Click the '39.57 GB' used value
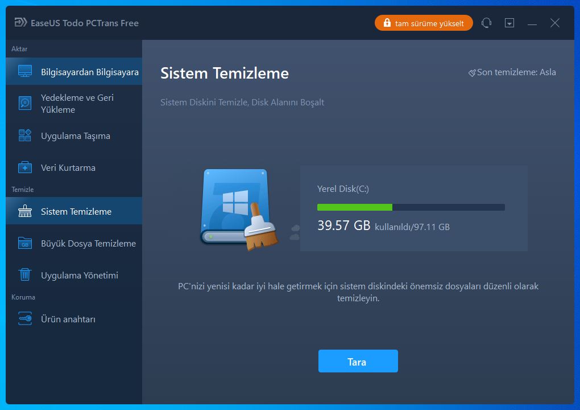The width and height of the screenshot is (580, 410). coord(343,225)
